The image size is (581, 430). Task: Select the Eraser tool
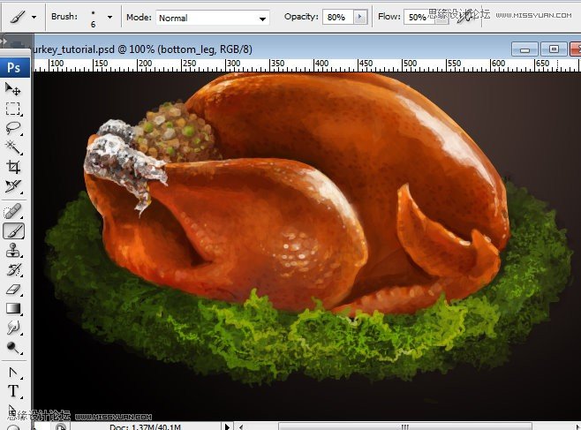[13, 289]
